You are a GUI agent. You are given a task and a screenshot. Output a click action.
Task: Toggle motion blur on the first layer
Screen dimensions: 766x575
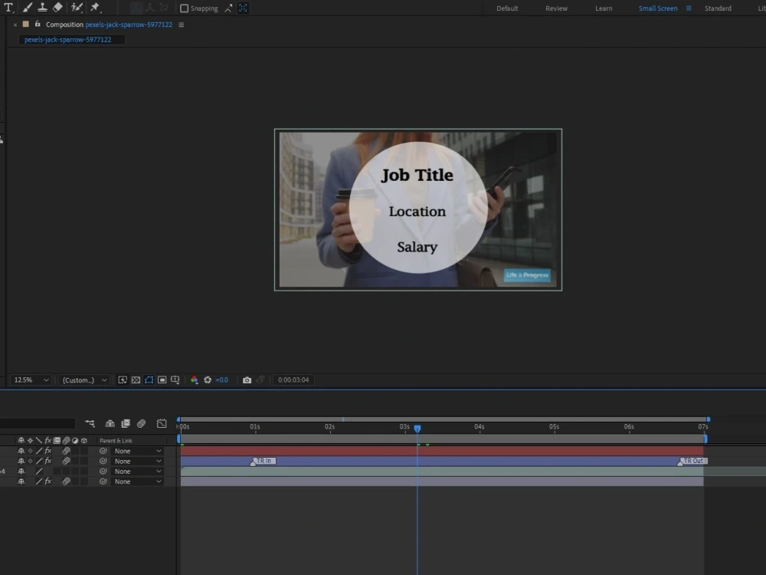66,451
